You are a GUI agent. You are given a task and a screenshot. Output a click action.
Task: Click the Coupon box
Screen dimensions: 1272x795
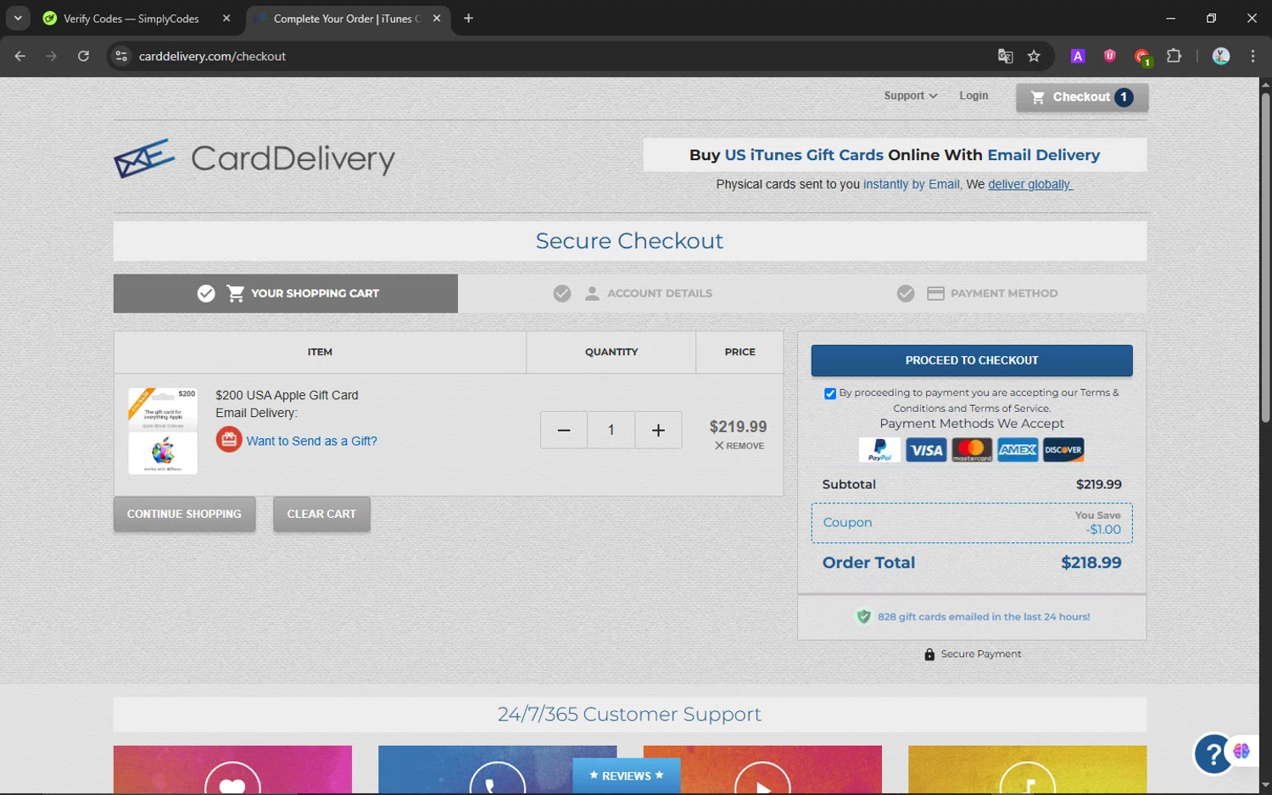972,523
